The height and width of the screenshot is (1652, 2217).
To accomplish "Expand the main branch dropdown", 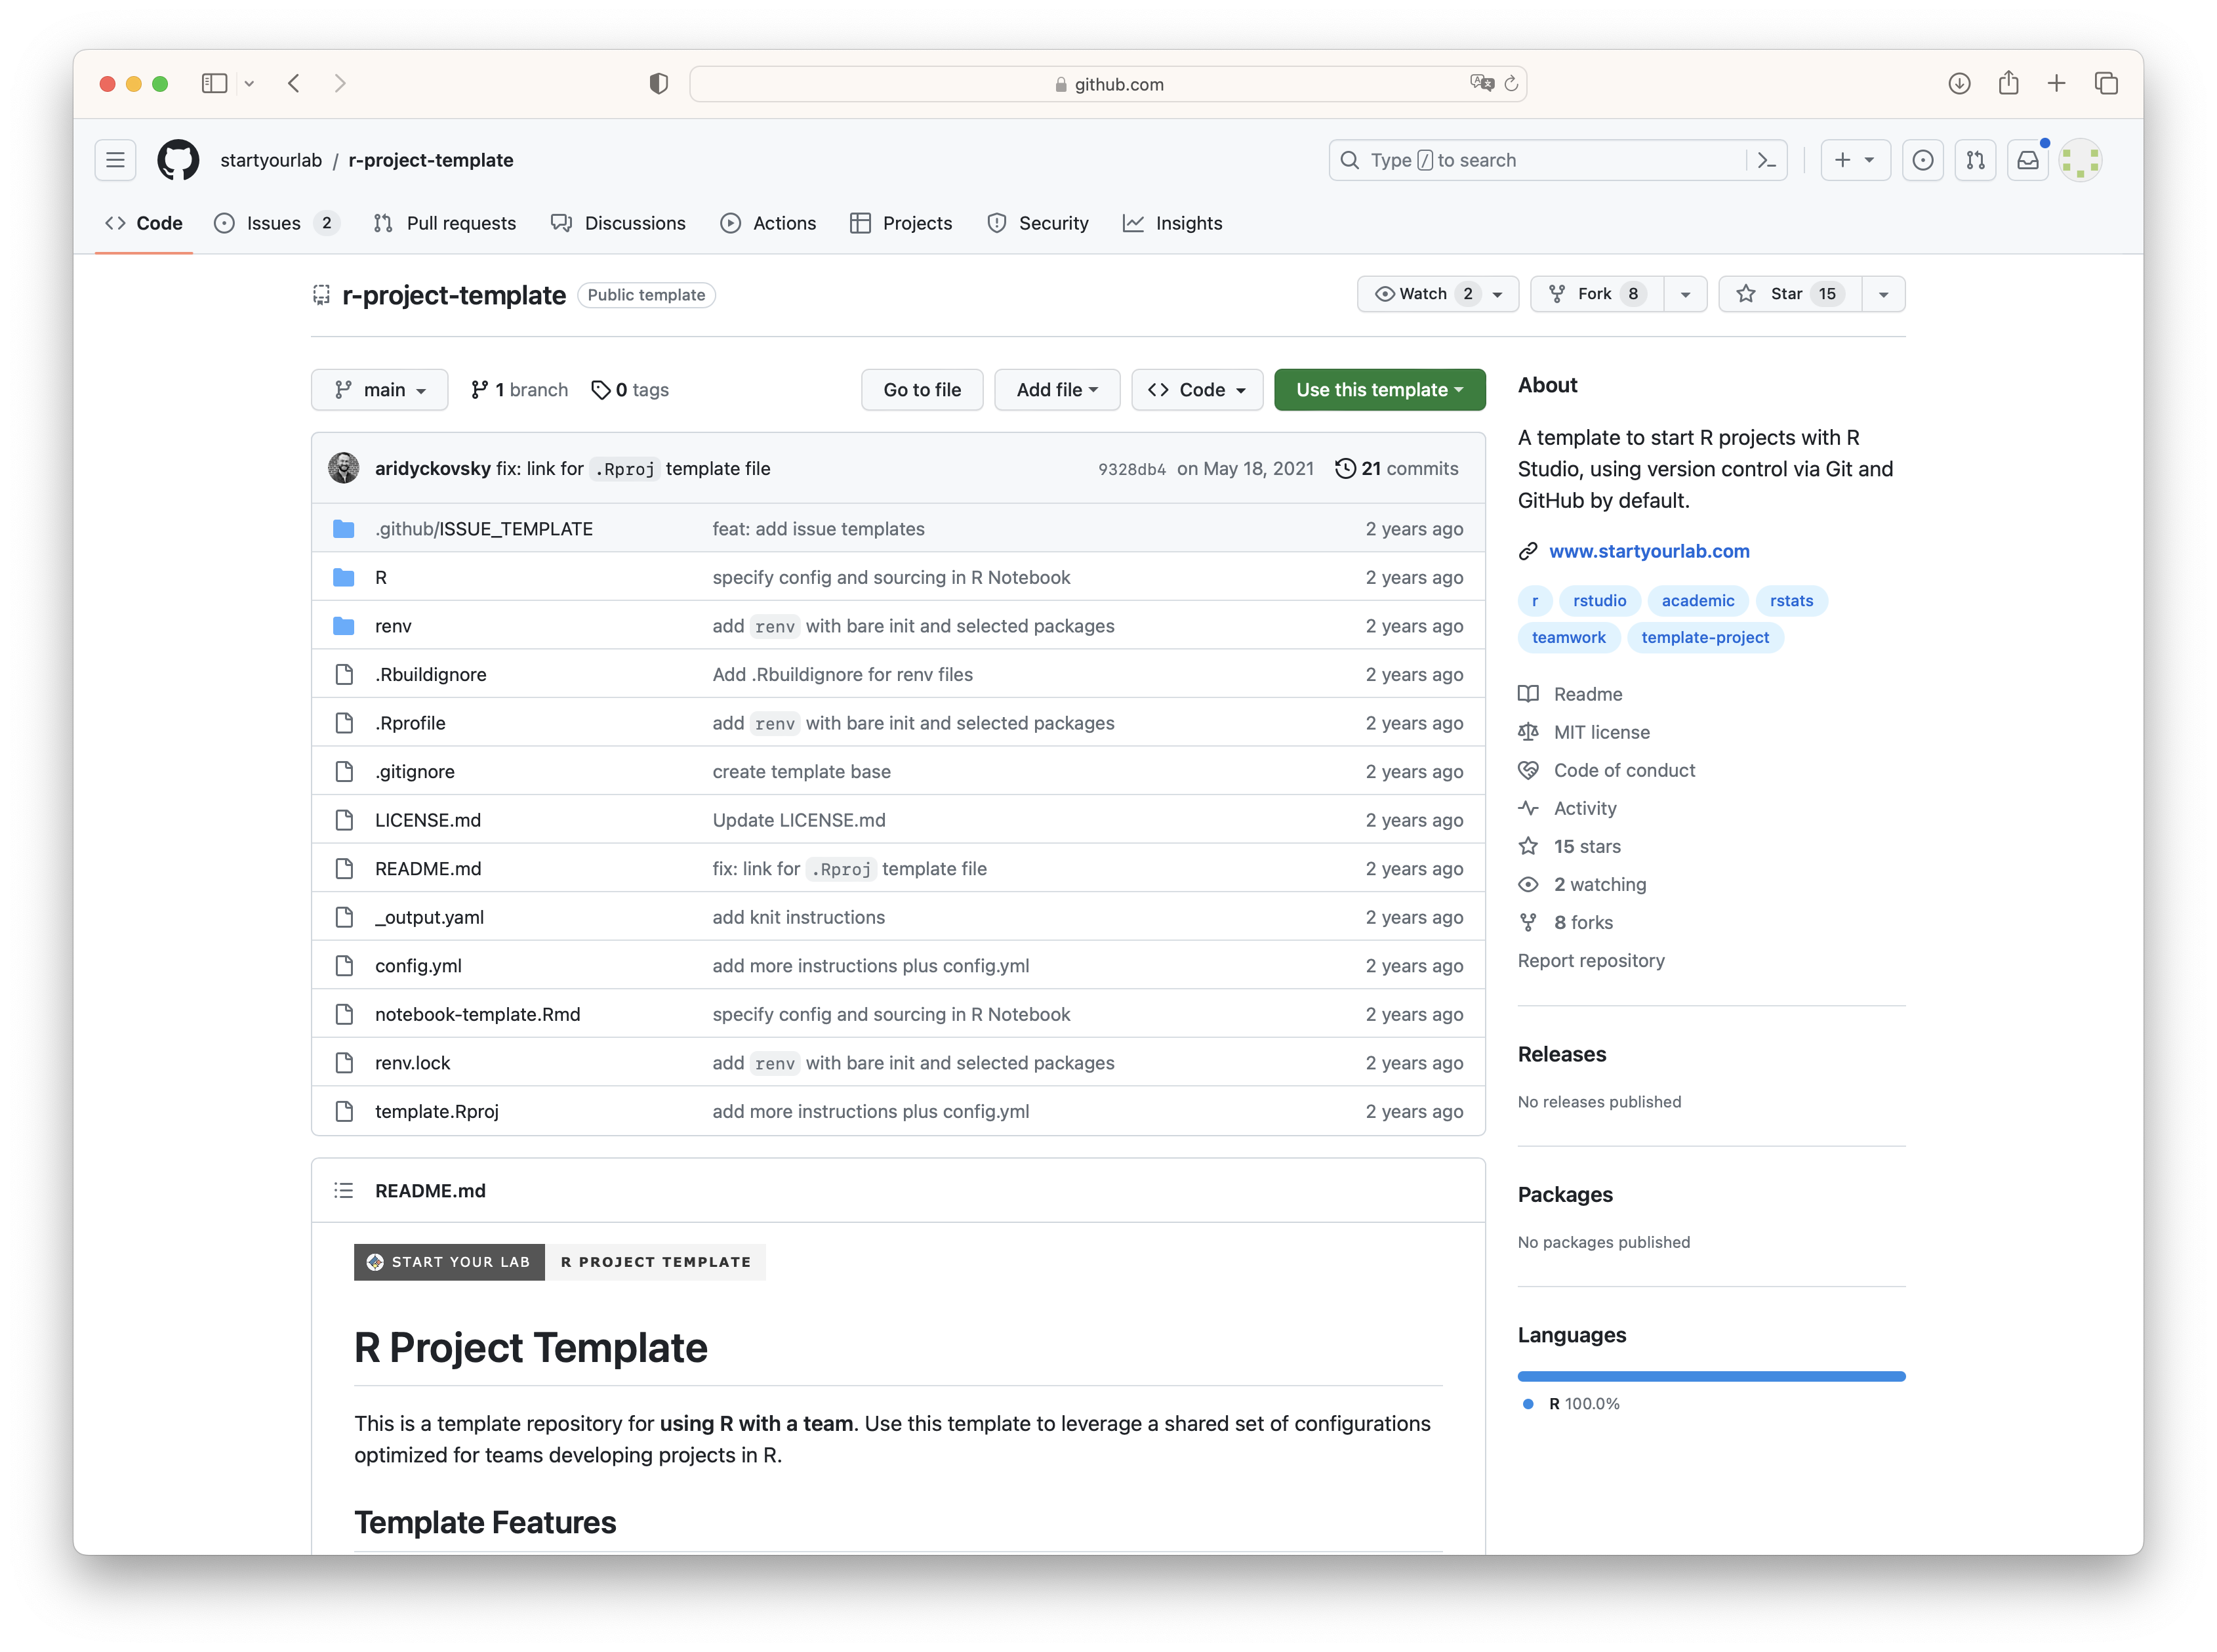I will [380, 390].
